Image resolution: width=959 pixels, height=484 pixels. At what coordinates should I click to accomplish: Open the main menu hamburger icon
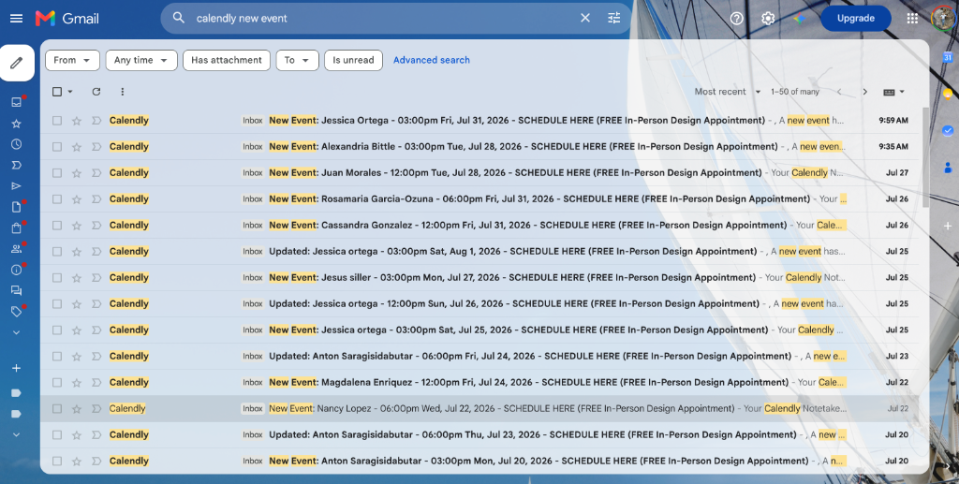coord(17,19)
